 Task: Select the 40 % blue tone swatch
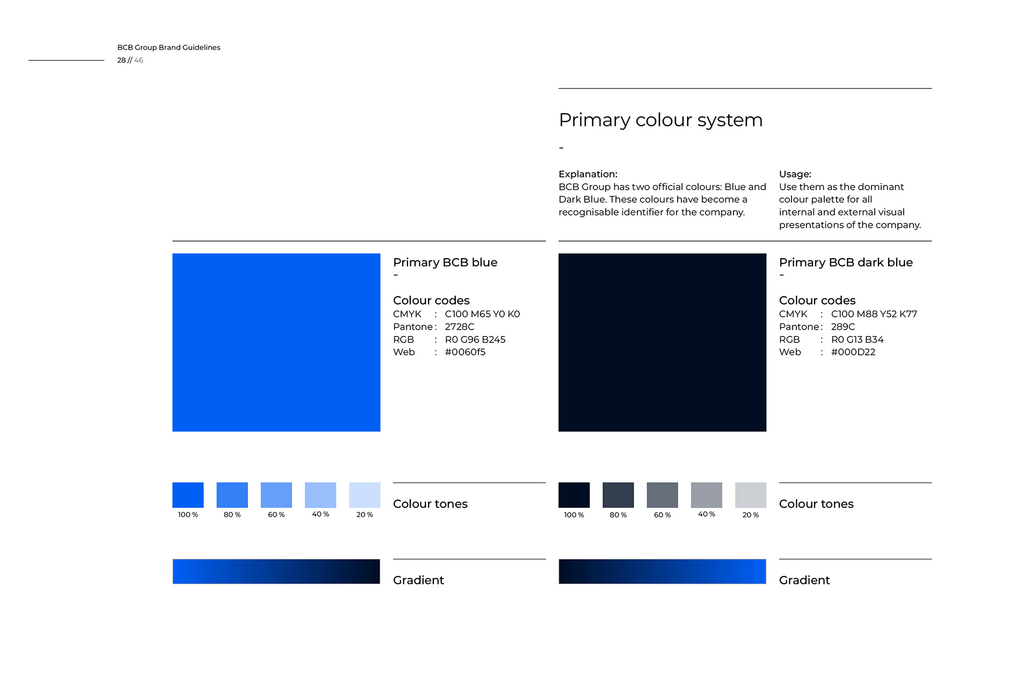click(321, 495)
